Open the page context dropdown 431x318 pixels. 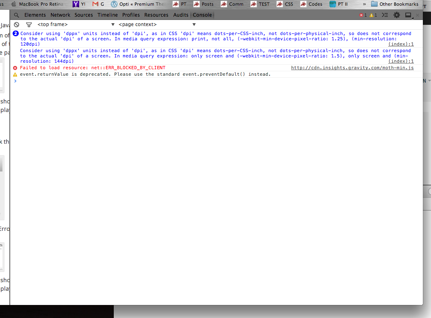157,25
